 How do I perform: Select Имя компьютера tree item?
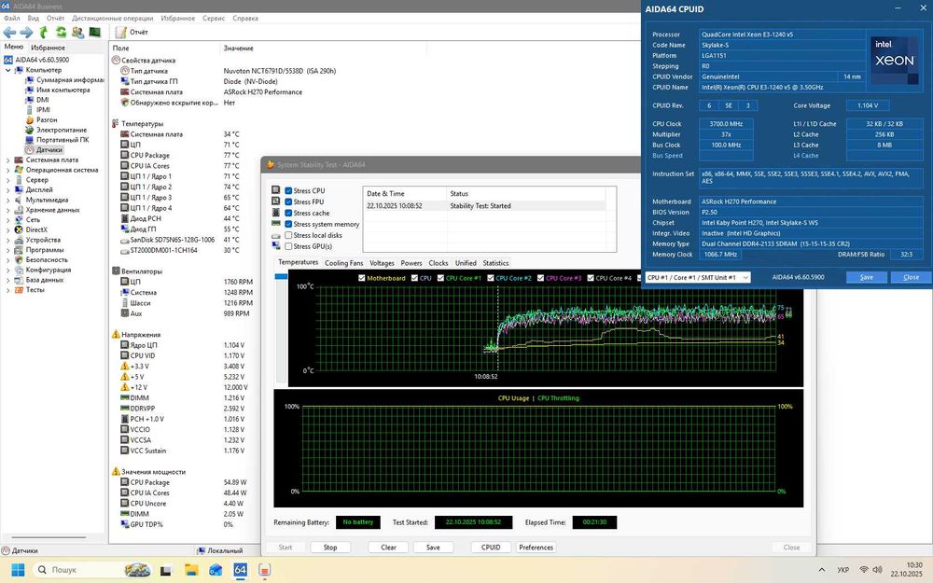click(x=63, y=90)
